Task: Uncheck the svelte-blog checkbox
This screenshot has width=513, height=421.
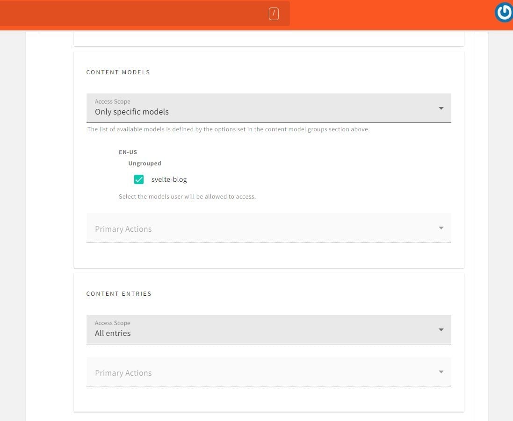Action: tap(139, 179)
